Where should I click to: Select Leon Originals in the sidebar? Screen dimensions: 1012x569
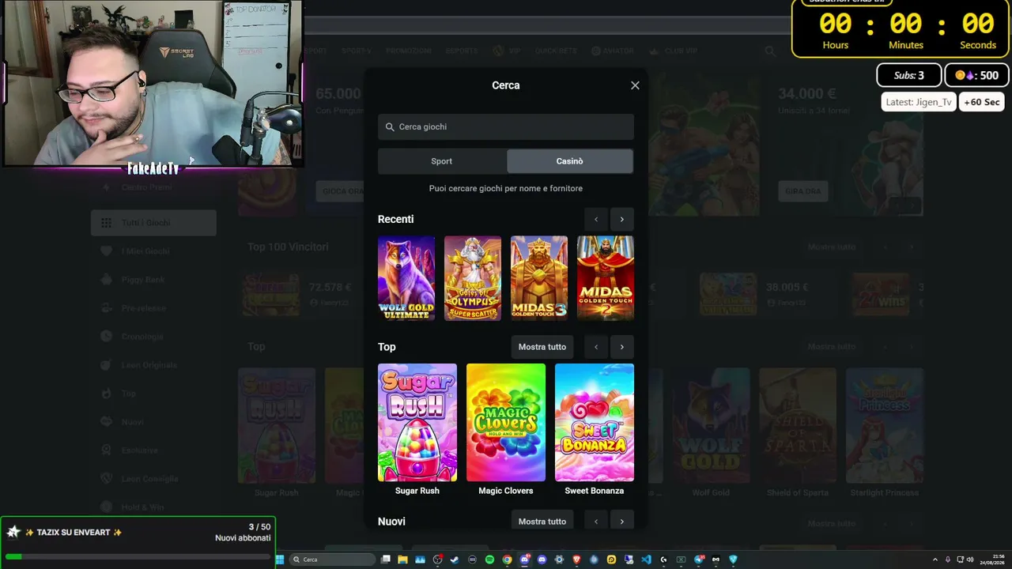click(x=153, y=365)
